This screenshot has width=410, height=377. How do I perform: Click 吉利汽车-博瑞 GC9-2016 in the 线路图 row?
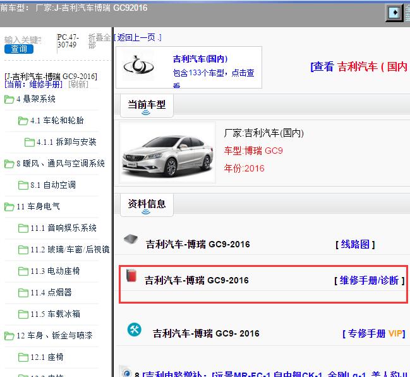tap(198, 244)
